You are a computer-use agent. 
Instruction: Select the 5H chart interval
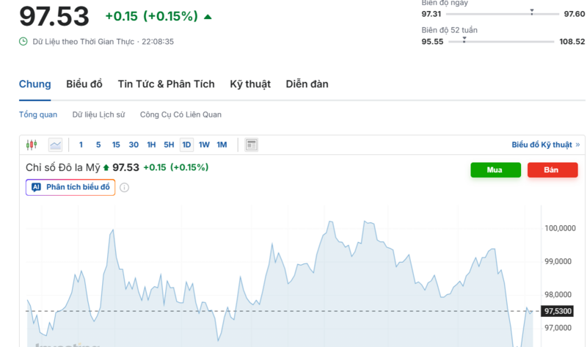pos(169,145)
